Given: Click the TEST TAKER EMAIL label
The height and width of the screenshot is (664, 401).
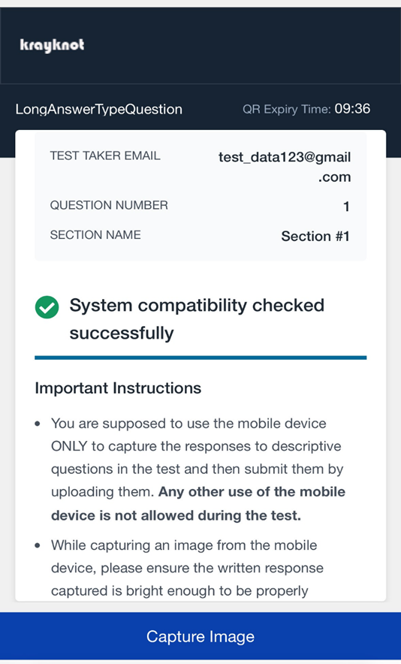Looking at the screenshot, I should click(x=105, y=155).
